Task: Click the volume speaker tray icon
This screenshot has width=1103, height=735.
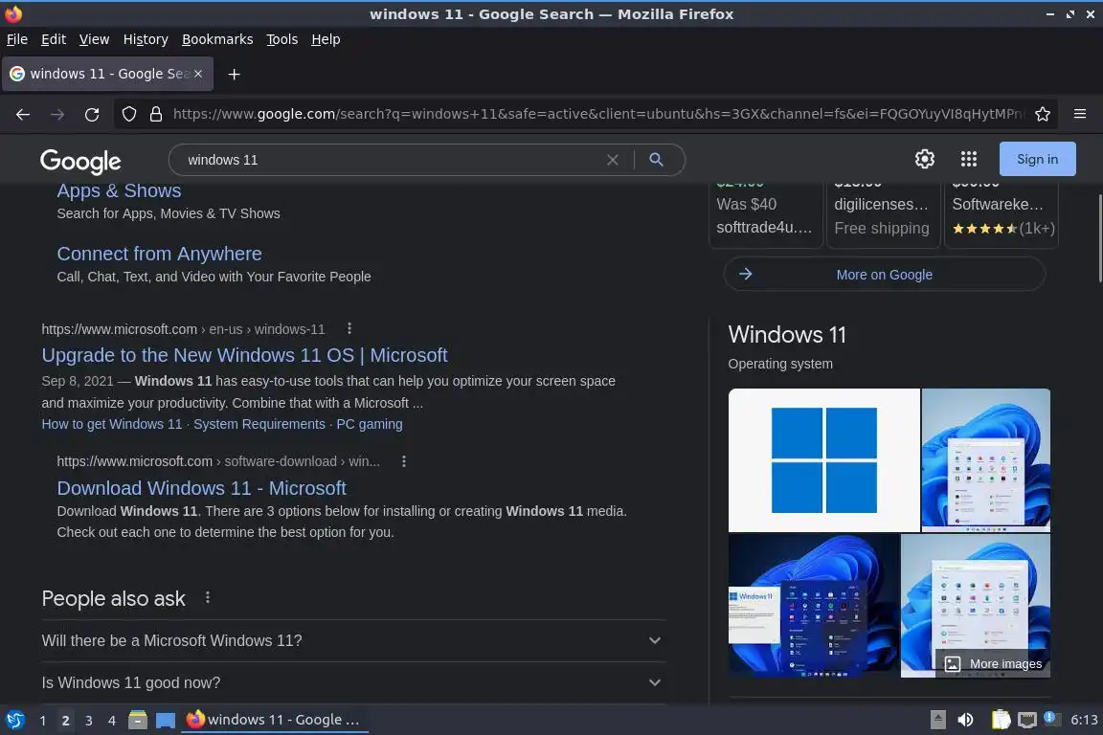Action: pyautogui.click(x=965, y=720)
